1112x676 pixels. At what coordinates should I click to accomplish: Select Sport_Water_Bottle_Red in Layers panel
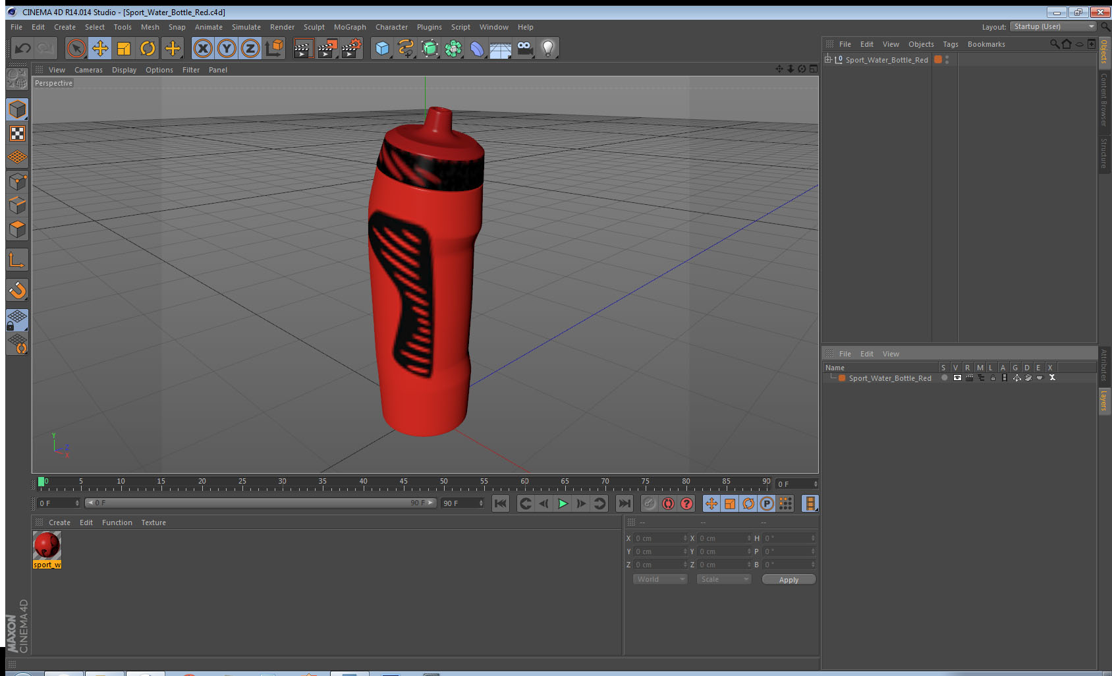pos(890,378)
